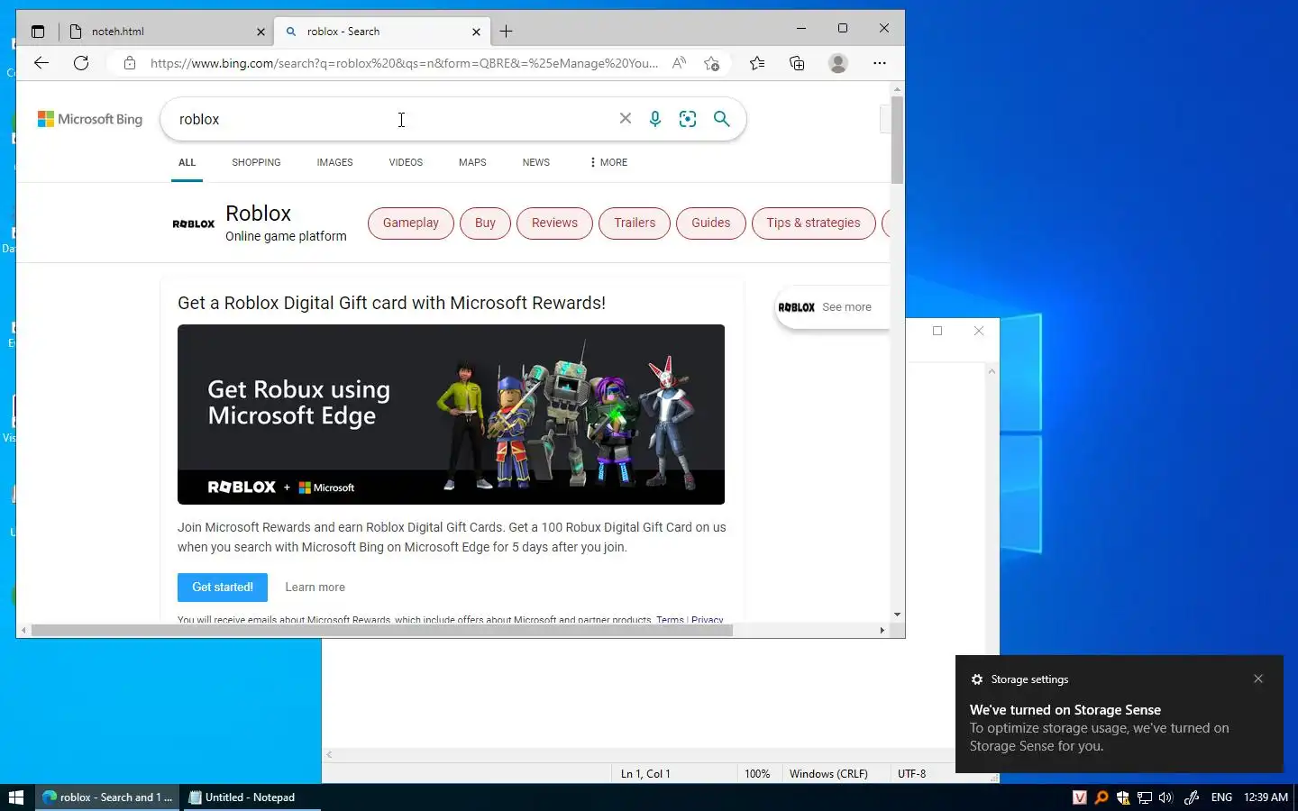Click Notepad's 100% zoom status entry
Viewport: 1298px width, 811px height.
click(757, 773)
